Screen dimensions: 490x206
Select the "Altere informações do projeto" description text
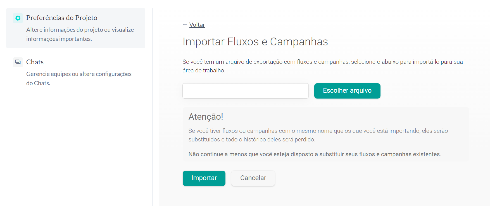[80, 30]
